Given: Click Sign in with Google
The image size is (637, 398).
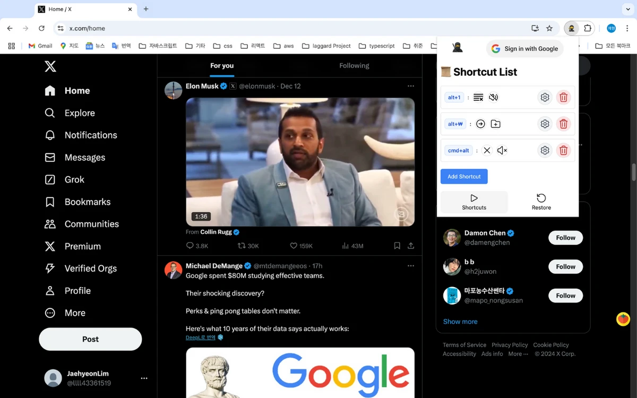Looking at the screenshot, I should click(525, 49).
